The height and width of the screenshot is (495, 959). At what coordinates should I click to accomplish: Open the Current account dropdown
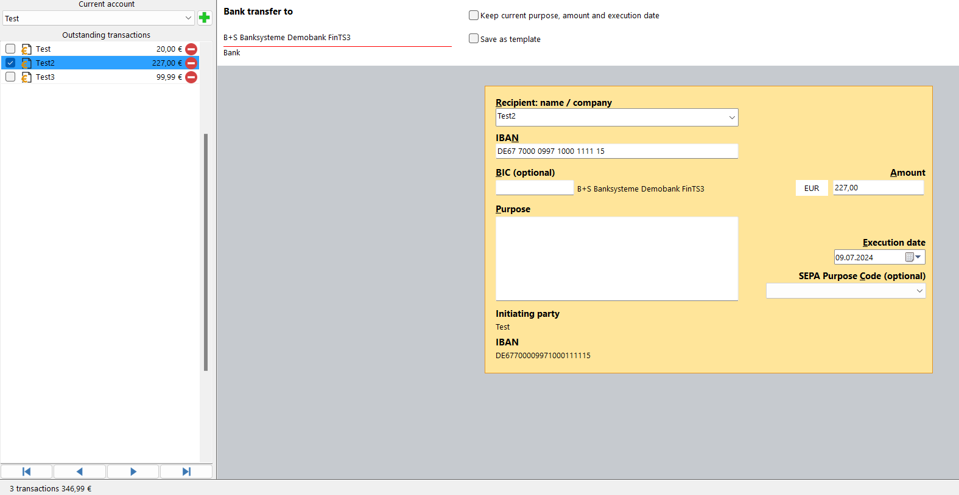coord(99,18)
